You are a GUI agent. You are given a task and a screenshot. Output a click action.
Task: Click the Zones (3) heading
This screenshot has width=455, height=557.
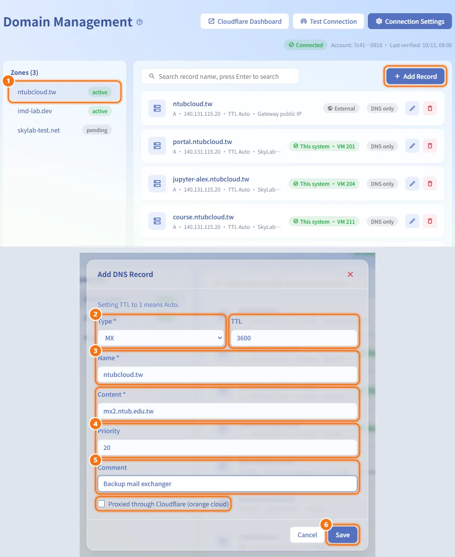pos(24,73)
